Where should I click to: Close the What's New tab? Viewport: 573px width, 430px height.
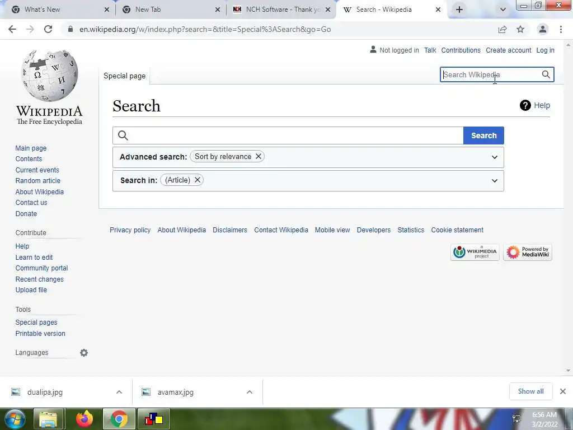pyautogui.click(x=107, y=10)
